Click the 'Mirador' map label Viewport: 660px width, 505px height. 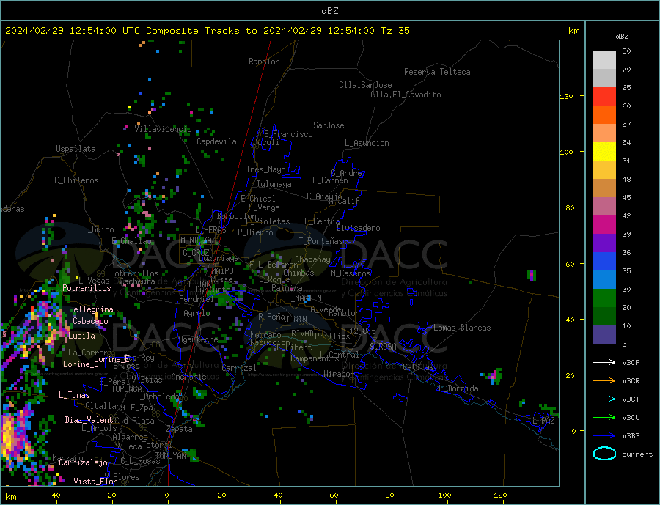(339, 374)
